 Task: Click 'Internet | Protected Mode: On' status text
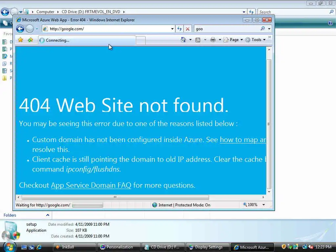pos(184,205)
